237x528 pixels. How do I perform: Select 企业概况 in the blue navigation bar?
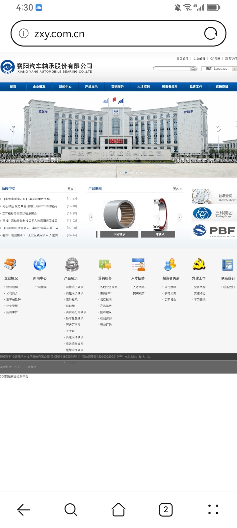[39, 87]
